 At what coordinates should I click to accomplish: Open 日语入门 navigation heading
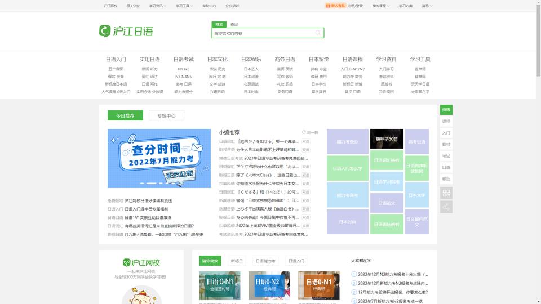[116, 59]
